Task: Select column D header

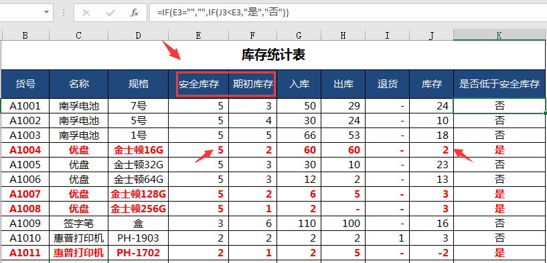Action: click(x=139, y=35)
